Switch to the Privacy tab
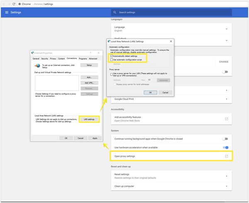The image size is (249, 203). point(53,59)
